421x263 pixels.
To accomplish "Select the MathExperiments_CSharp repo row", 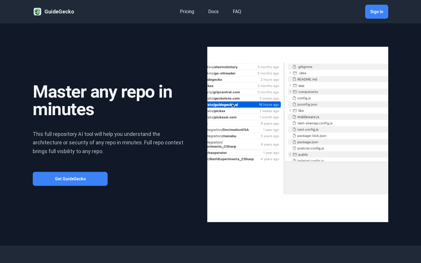I will click(244, 159).
